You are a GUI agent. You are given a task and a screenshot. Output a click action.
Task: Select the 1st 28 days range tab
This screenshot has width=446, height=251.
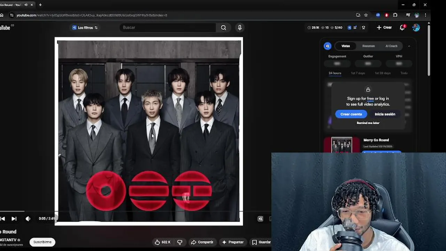[383, 73]
